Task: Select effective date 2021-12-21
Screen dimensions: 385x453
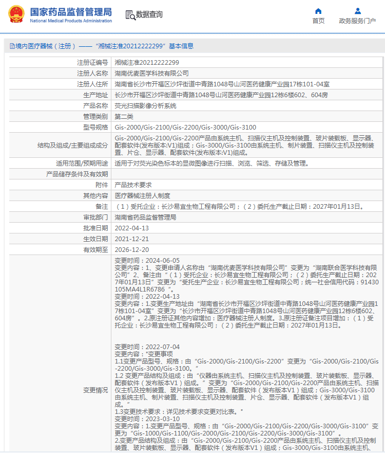Action: pyautogui.click(x=131, y=239)
